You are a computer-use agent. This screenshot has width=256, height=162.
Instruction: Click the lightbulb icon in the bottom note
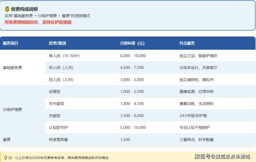(5, 157)
